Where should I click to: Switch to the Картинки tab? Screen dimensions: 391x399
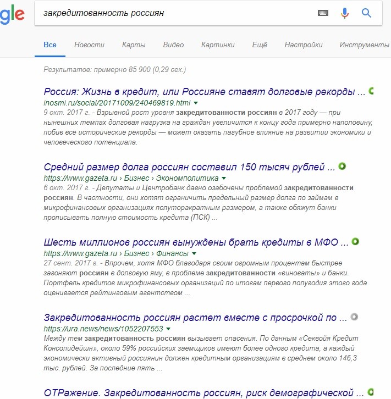pyautogui.click(x=218, y=45)
